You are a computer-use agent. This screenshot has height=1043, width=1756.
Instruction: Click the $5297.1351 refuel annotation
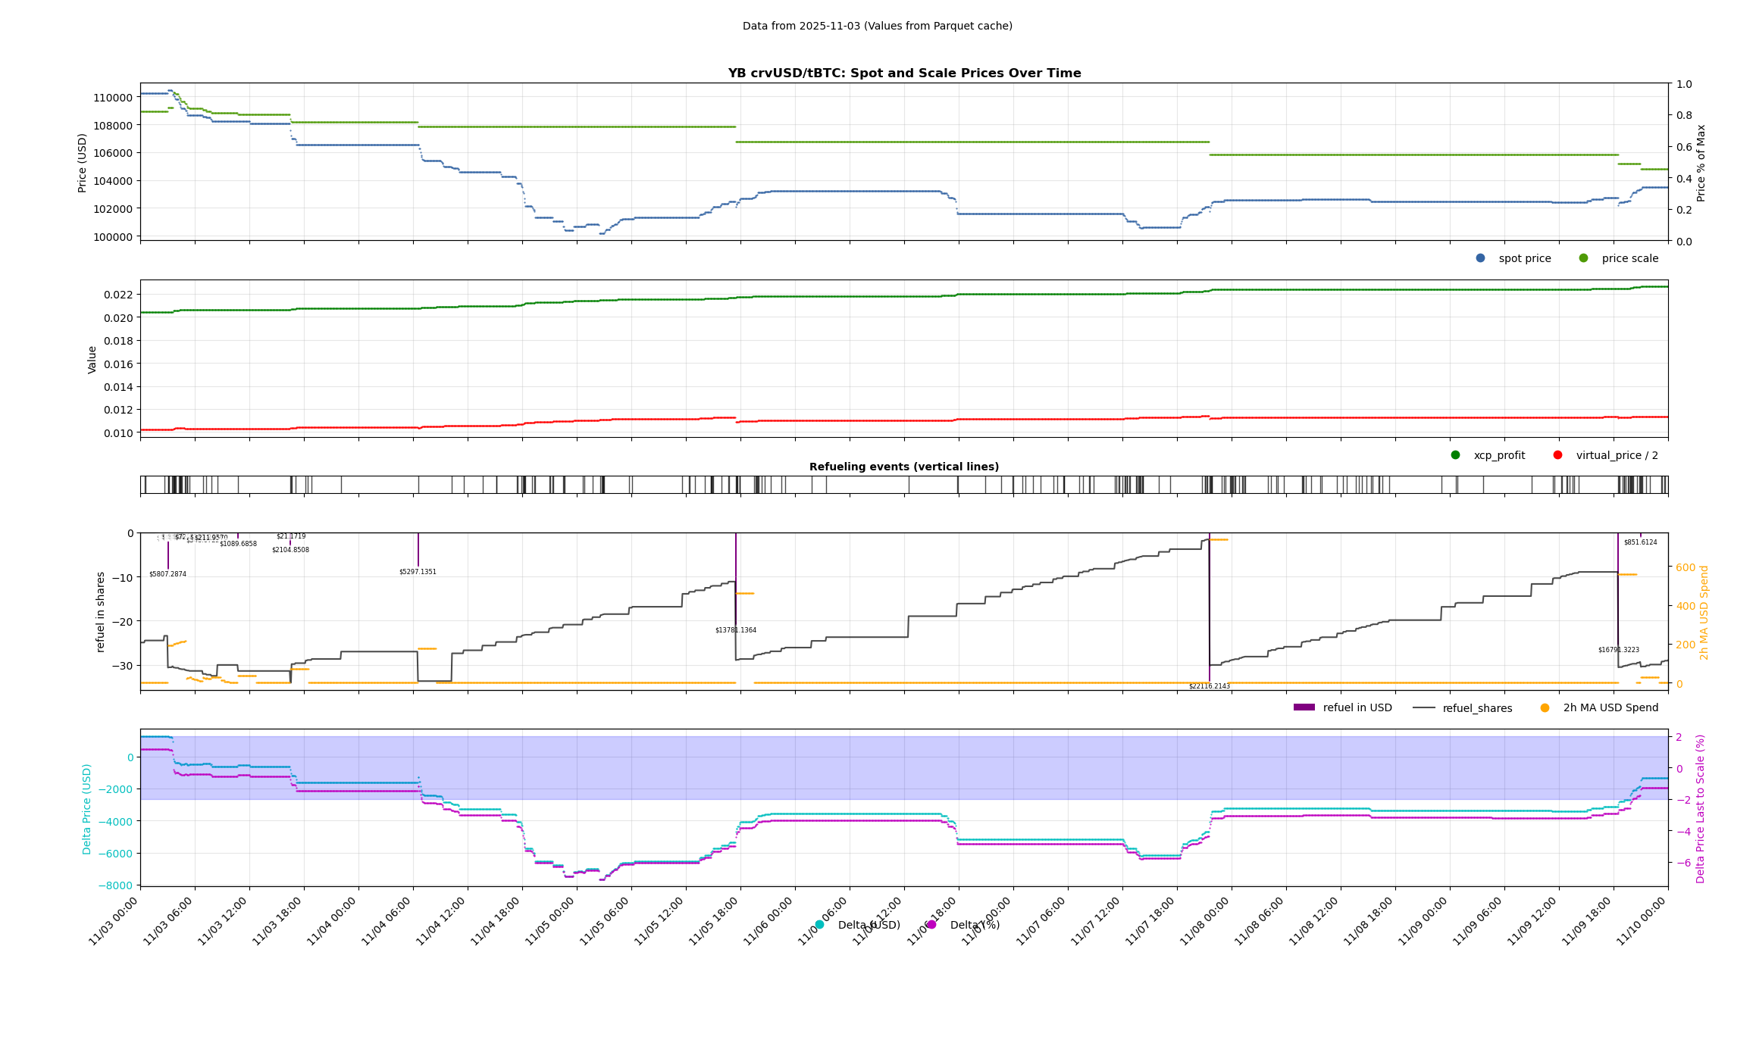pyautogui.click(x=418, y=572)
